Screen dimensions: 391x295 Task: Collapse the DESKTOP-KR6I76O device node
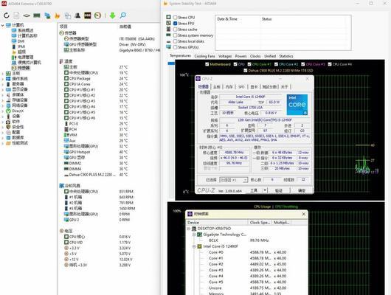189,229
